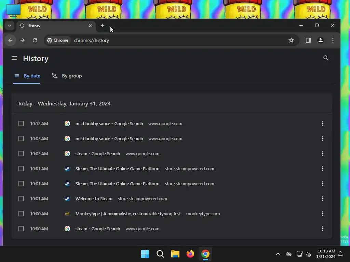
Task: Launch Firefox from the taskbar
Action: coord(190,254)
